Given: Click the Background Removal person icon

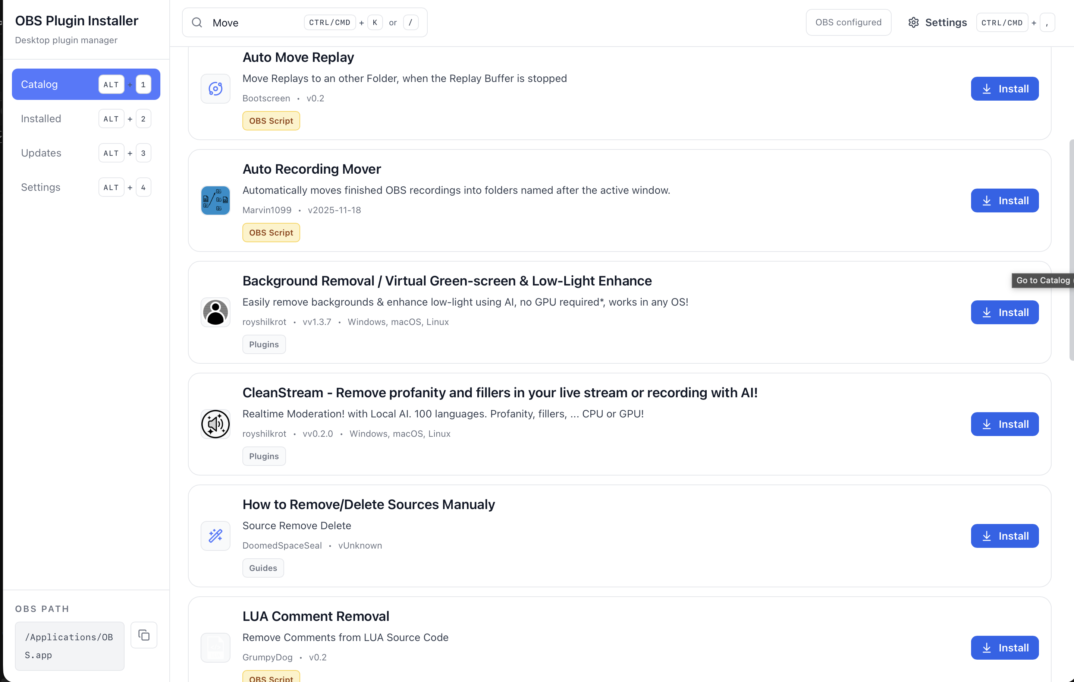Looking at the screenshot, I should click(x=215, y=312).
